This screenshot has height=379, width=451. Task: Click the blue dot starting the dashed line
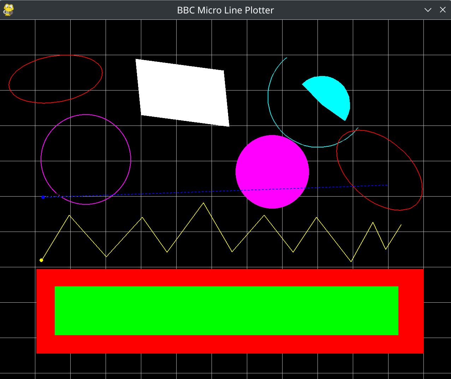click(x=43, y=197)
